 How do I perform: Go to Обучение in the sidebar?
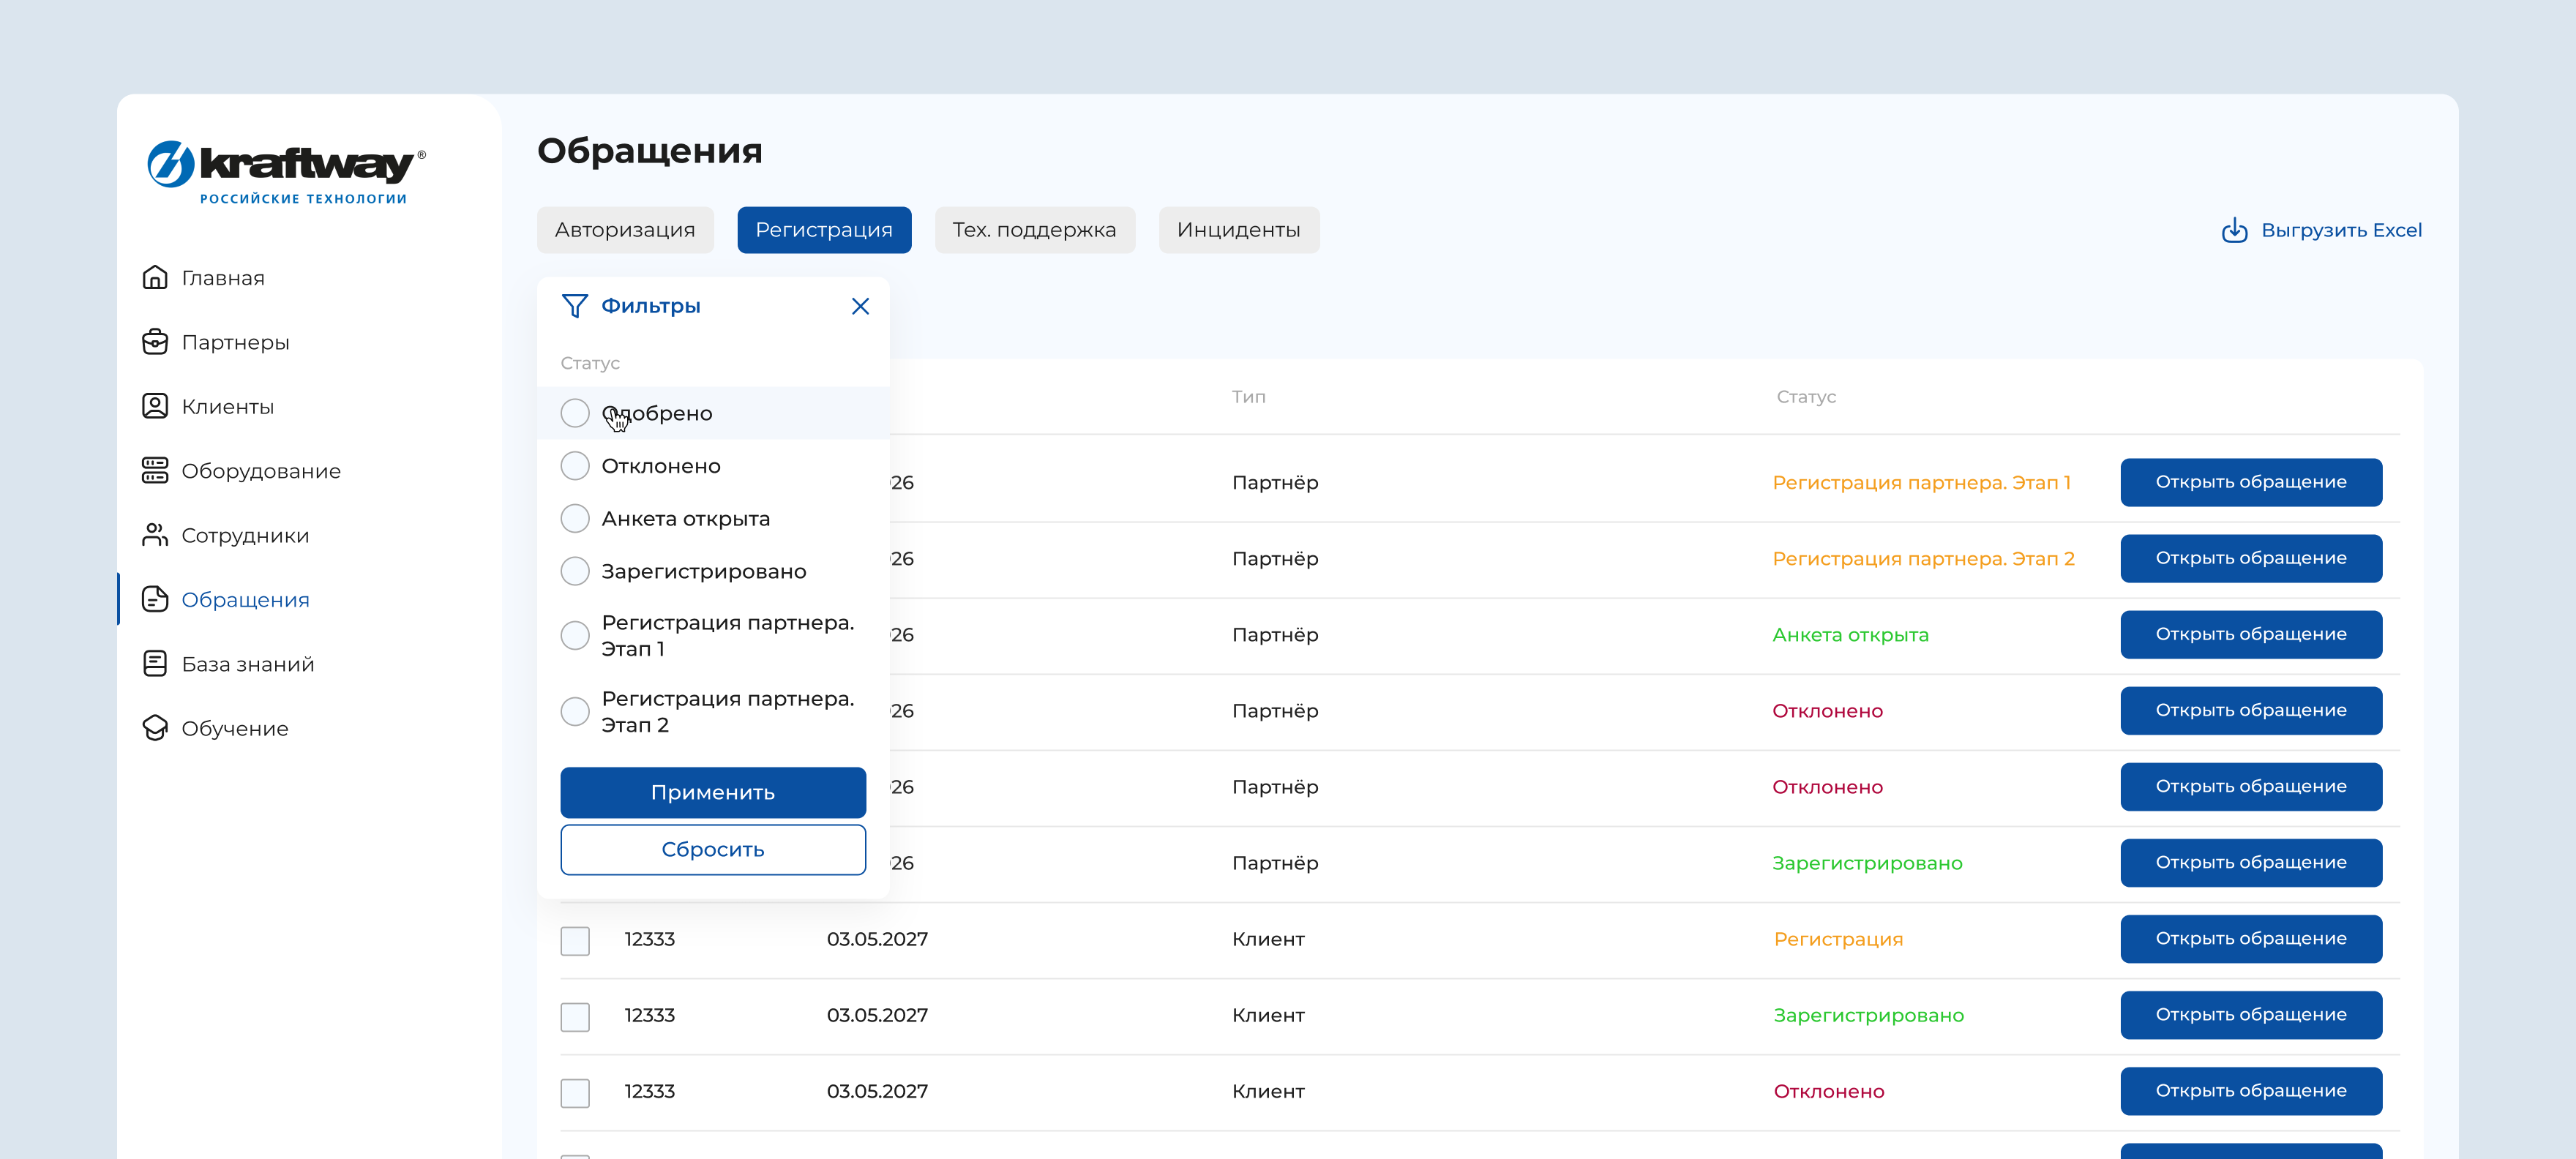(x=235, y=728)
